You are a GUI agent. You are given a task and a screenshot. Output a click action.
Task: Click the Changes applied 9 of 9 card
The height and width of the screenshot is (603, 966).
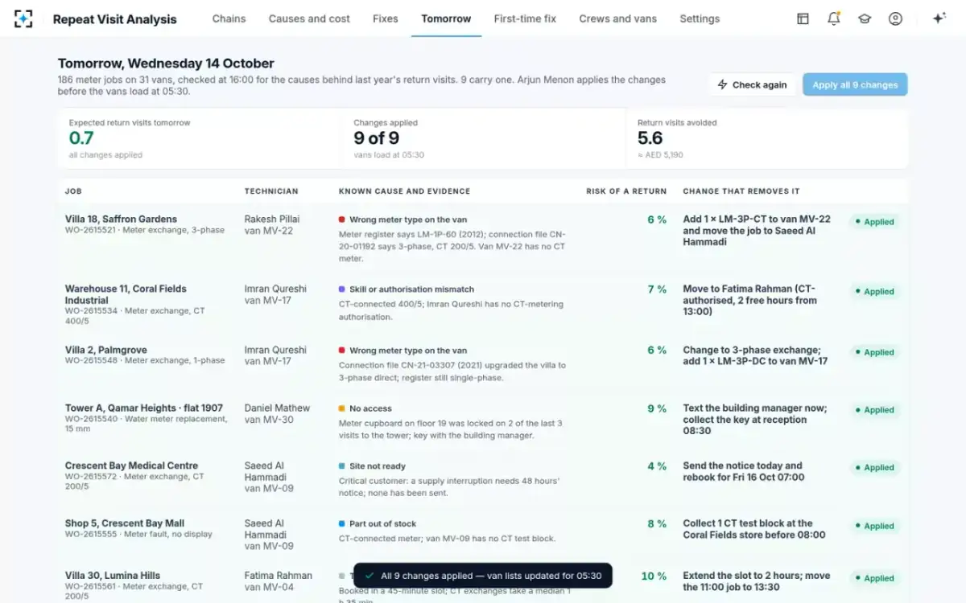[483, 138]
